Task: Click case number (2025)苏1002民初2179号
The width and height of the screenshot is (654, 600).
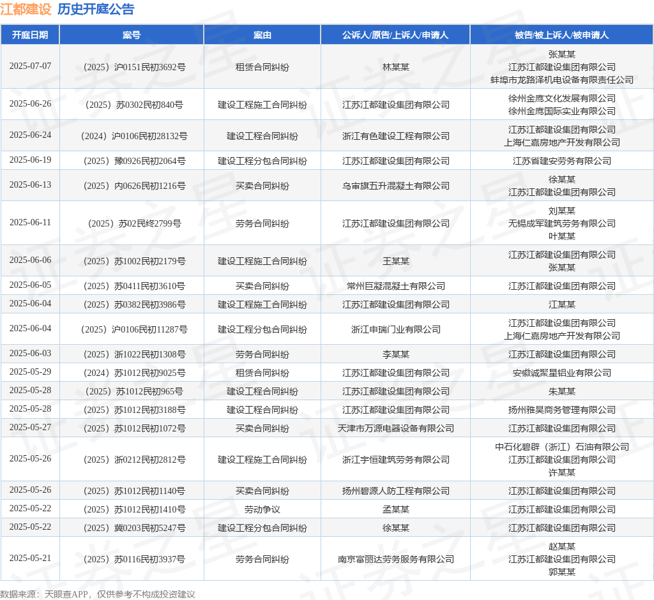Action: tap(134, 261)
